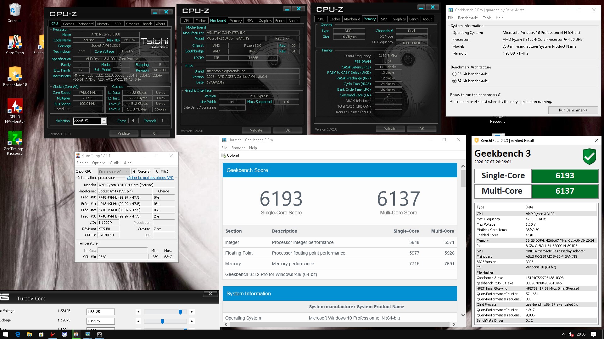Click Validate in the first CPU-Z window
Viewport: 604px width, 339px height.
pyautogui.click(x=124, y=133)
